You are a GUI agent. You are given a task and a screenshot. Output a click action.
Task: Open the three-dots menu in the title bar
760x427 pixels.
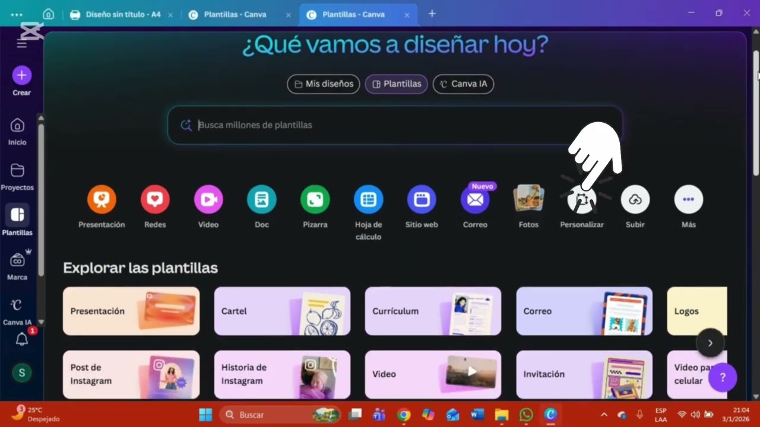[x=17, y=14]
